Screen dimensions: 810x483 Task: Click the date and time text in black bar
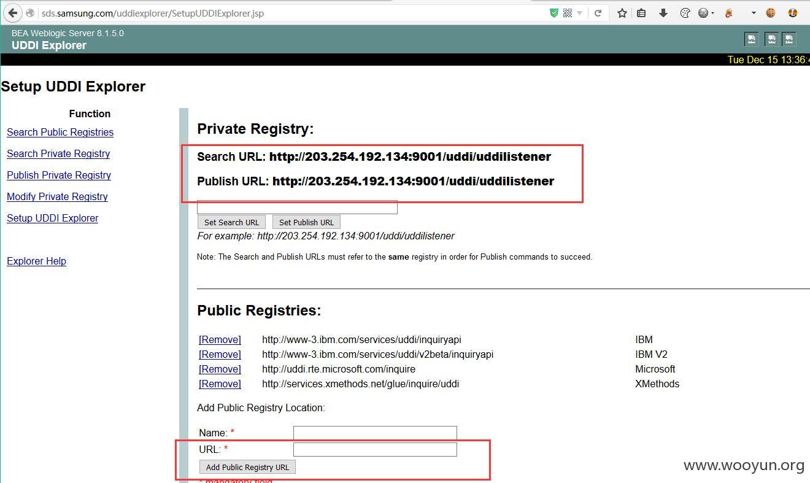tap(768, 60)
